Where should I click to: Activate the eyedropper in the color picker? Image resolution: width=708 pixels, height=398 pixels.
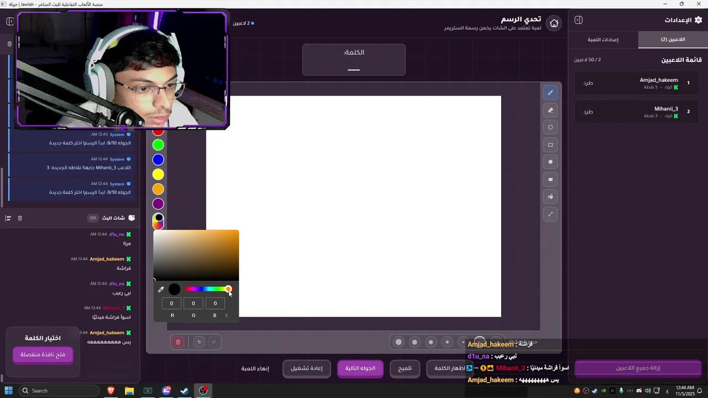(161, 289)
